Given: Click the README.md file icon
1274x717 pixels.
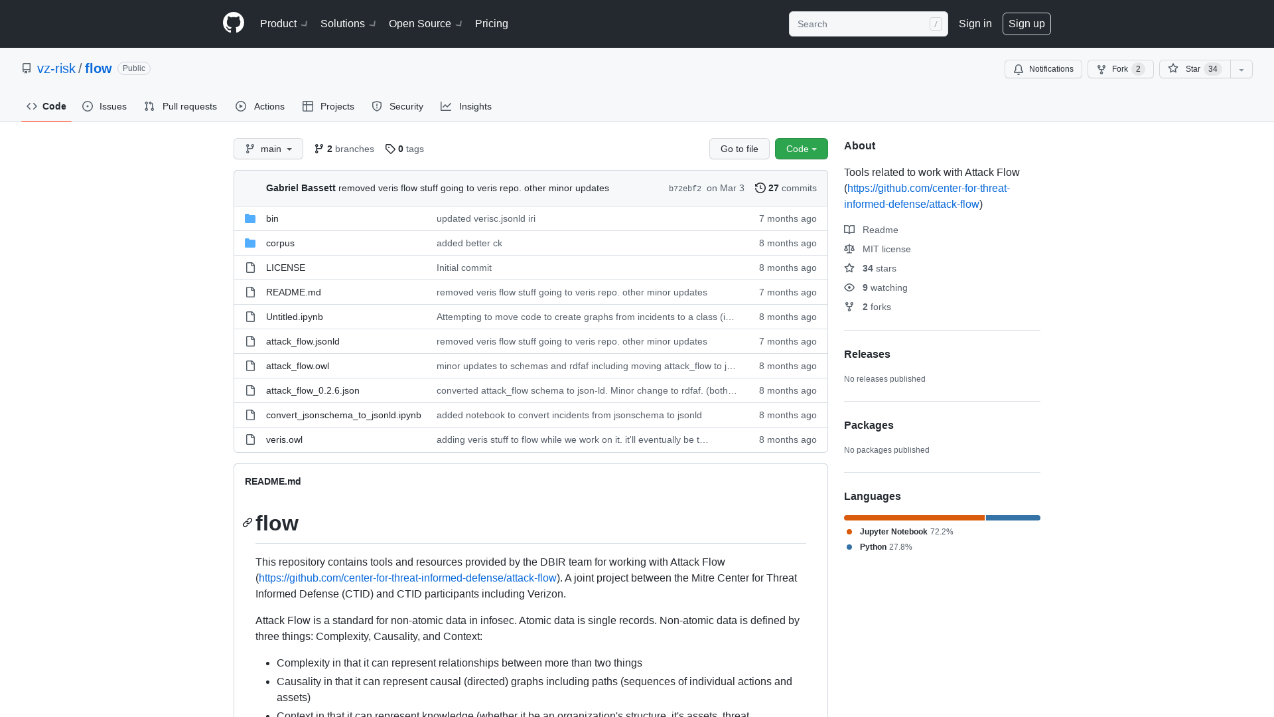Looking at the screenshot, I should point(250,292).
